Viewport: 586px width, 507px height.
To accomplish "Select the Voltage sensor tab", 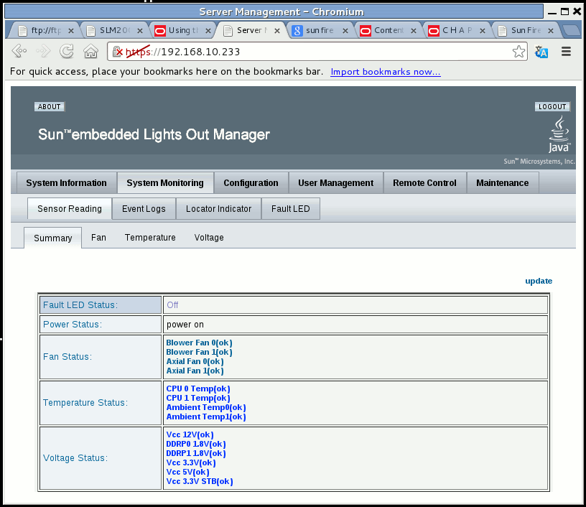I will 209,238.
